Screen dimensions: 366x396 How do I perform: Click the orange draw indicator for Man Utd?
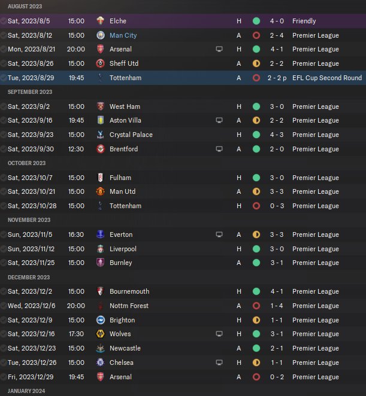256,192
